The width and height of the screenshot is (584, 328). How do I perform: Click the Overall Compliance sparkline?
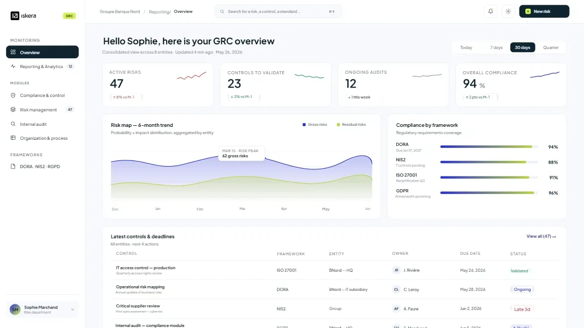(544, 75)
